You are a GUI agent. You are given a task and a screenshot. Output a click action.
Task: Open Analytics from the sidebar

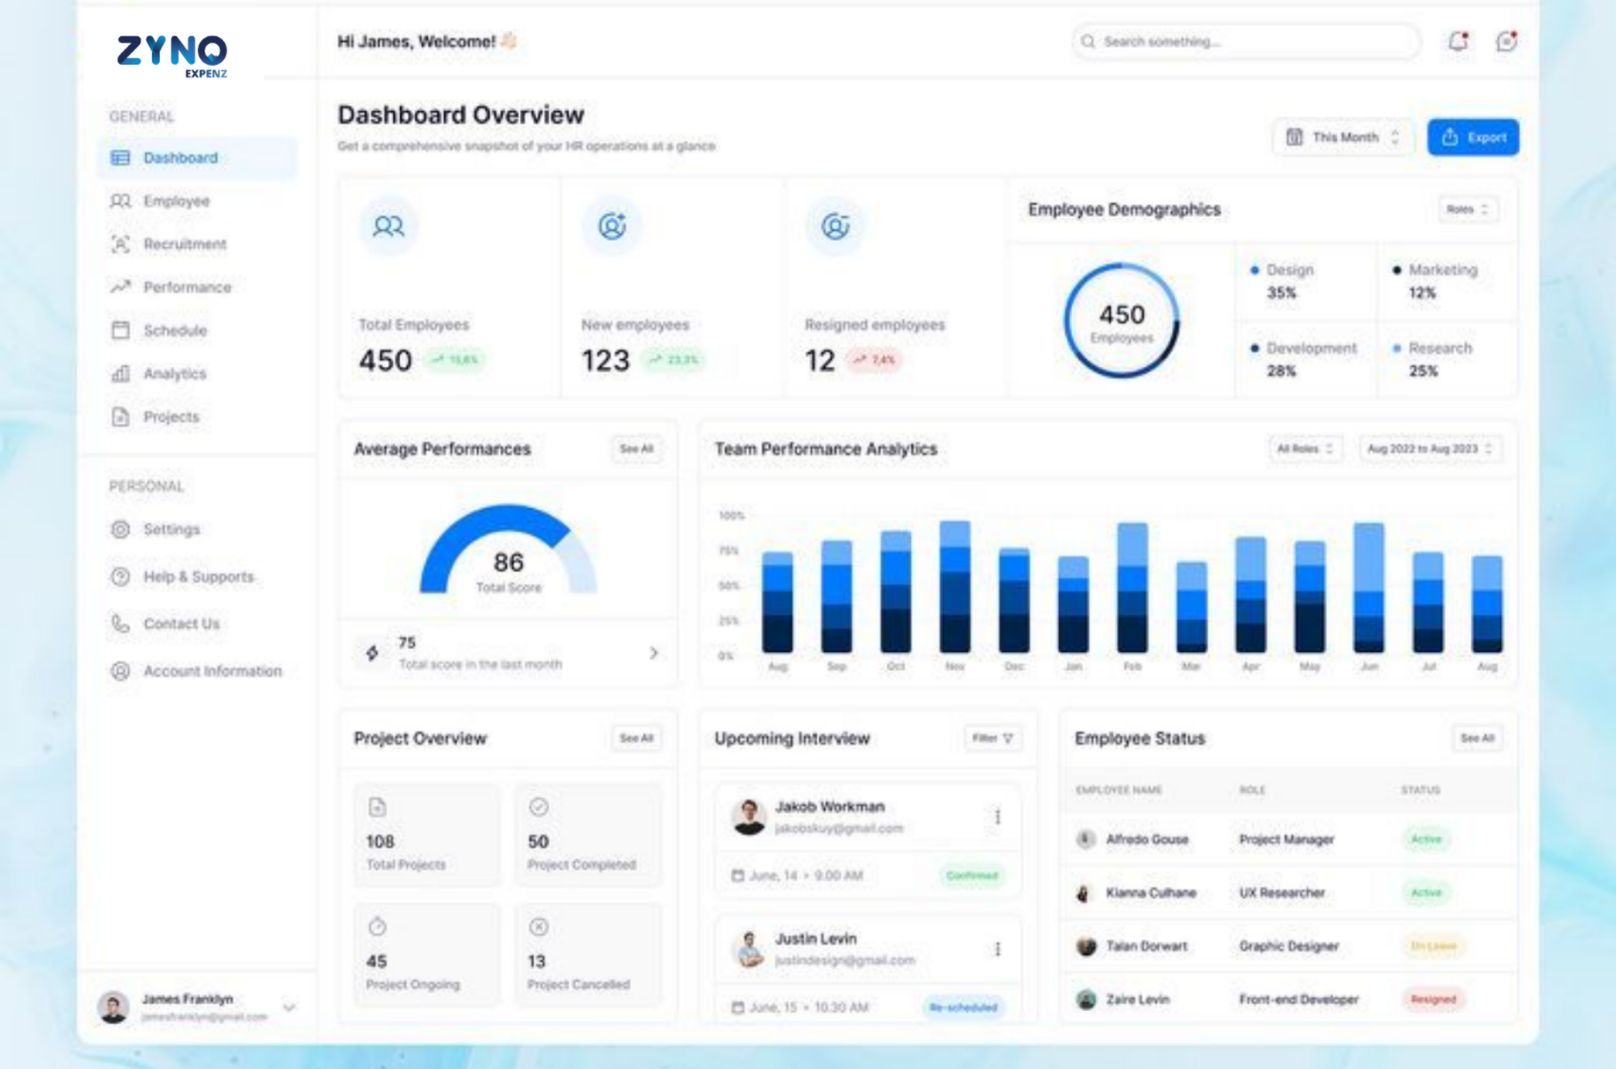[174, 373]
